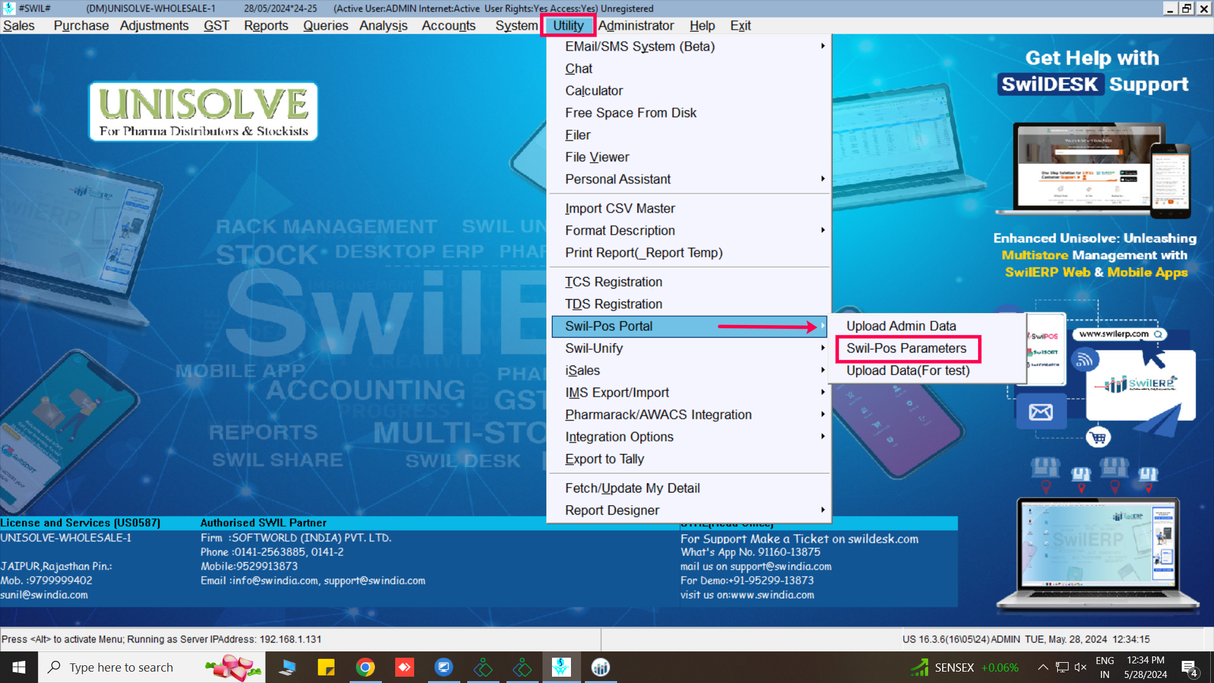
Task: Click in the taskbar search box
Action: click(x=152, y=667)
